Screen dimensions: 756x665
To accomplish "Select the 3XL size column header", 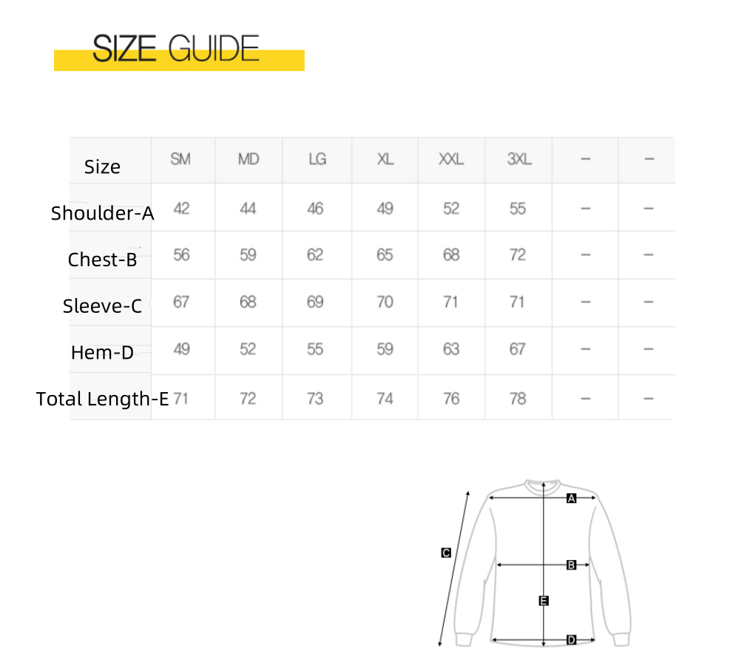I will [x=519, y=159].
